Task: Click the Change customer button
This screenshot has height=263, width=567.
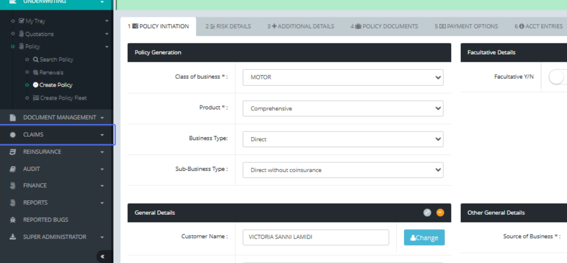Action: [x=424, y=237]
